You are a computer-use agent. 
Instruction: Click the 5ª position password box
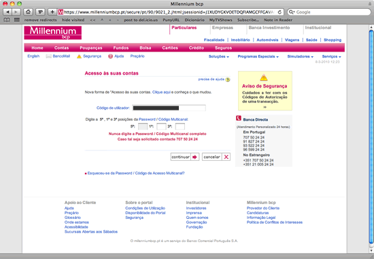(x=143, y=127)
